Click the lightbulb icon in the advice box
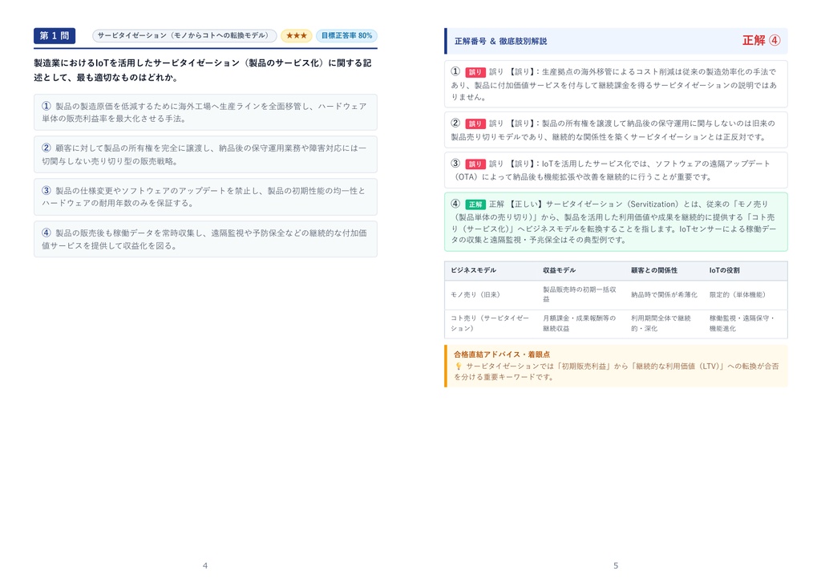The image size is (821, 583). coord(458,366)
